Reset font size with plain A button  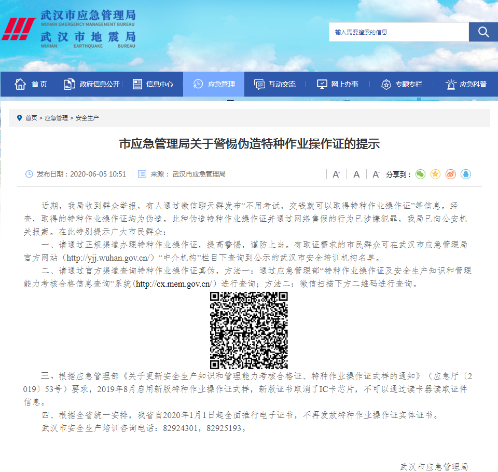click(x=356, y=174)
